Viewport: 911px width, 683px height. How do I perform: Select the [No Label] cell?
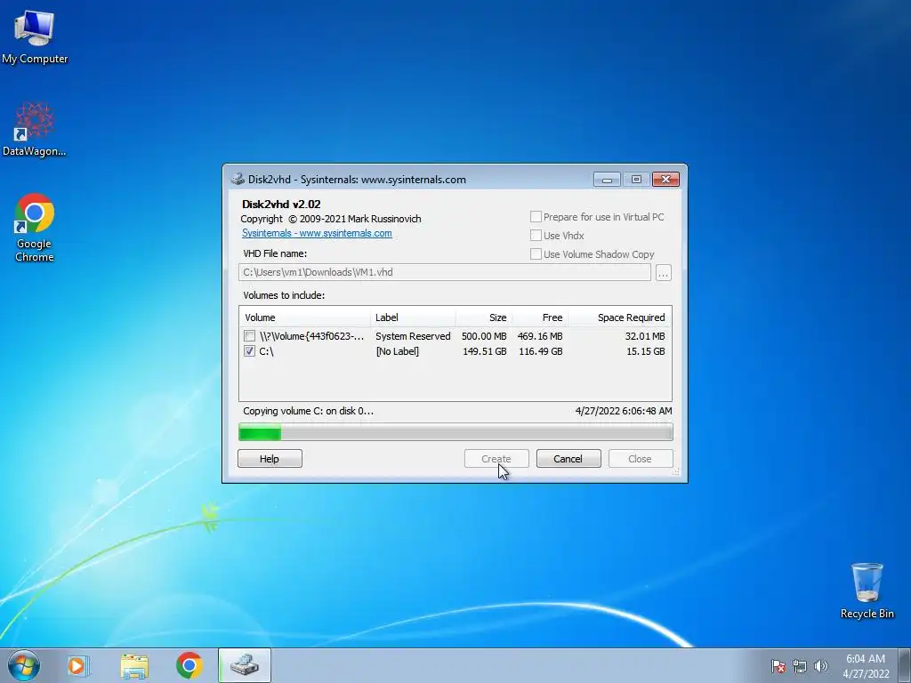398,351
